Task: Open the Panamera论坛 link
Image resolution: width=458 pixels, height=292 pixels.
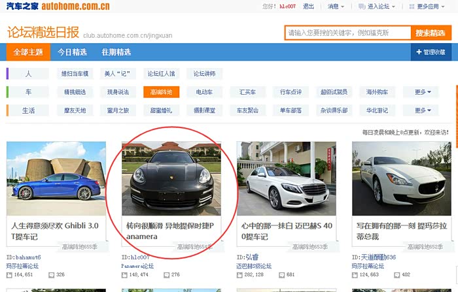Action: coord(137,266)
